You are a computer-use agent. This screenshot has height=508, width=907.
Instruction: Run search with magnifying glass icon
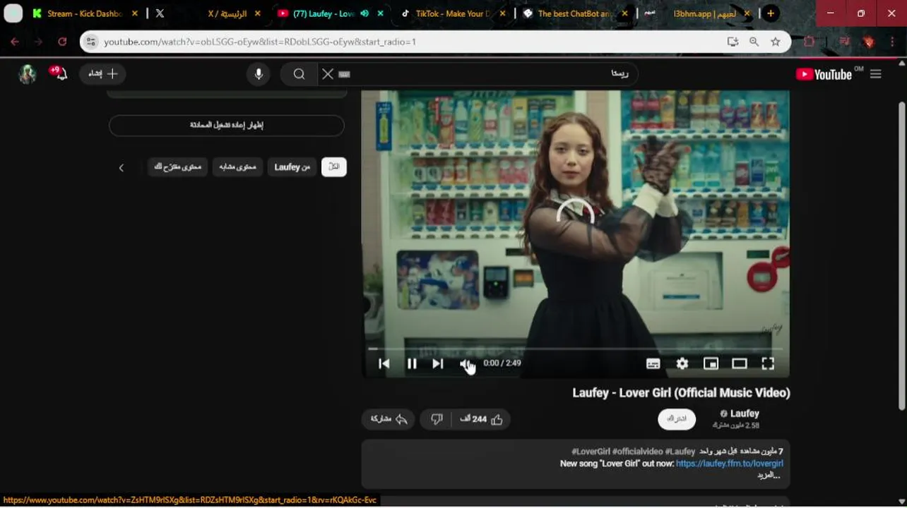pos(300,74)
